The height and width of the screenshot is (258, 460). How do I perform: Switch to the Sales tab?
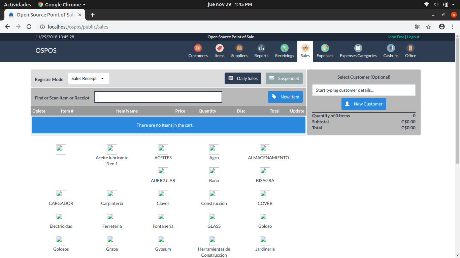click(x=305, y=50)
